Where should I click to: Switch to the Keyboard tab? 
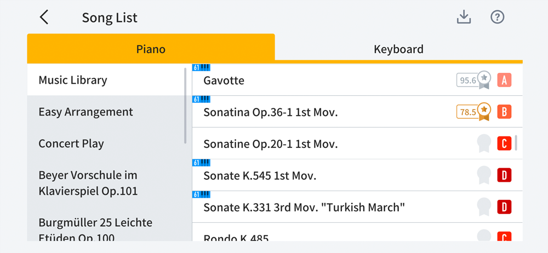399,49
